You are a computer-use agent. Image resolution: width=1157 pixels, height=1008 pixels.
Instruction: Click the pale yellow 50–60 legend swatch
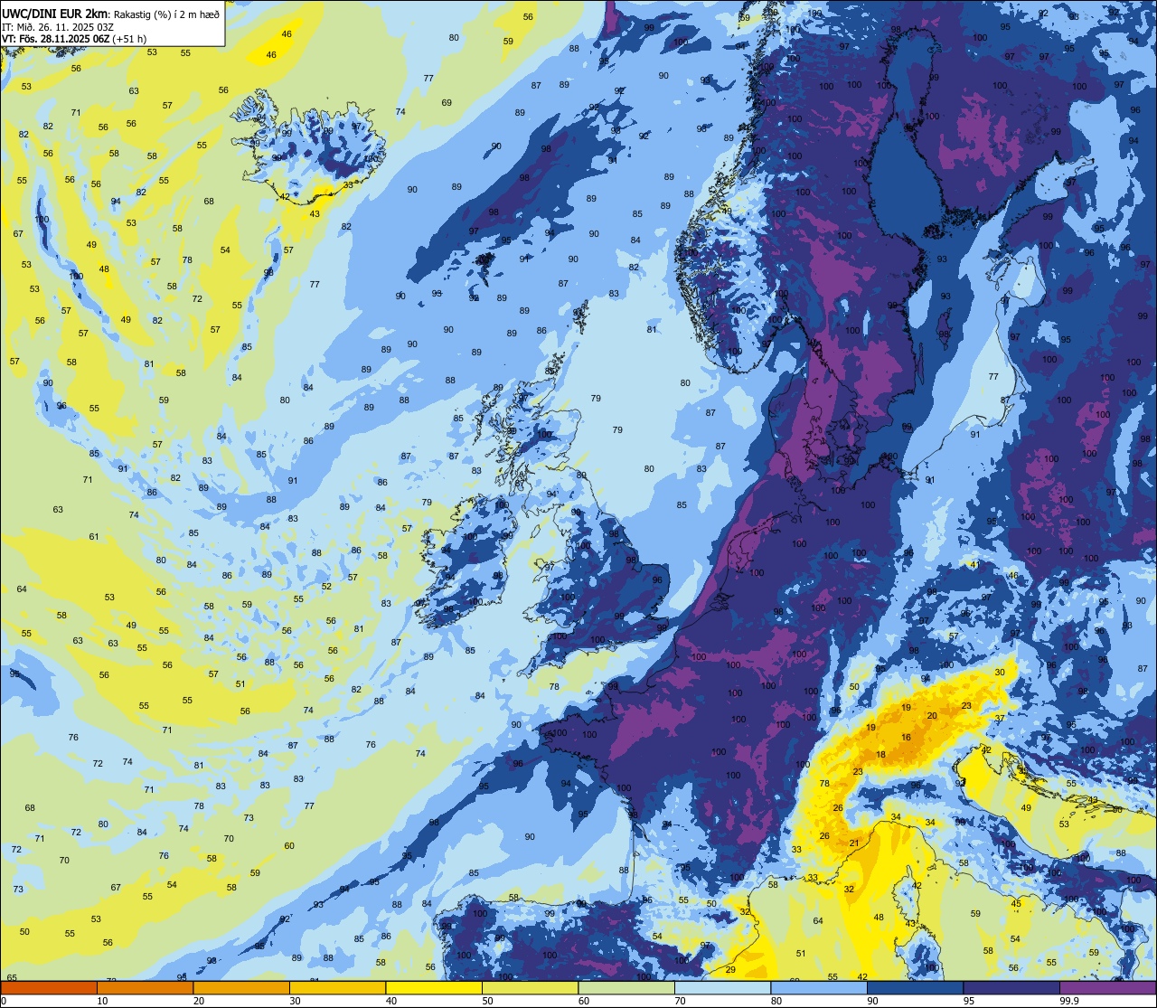coord(530,988)
